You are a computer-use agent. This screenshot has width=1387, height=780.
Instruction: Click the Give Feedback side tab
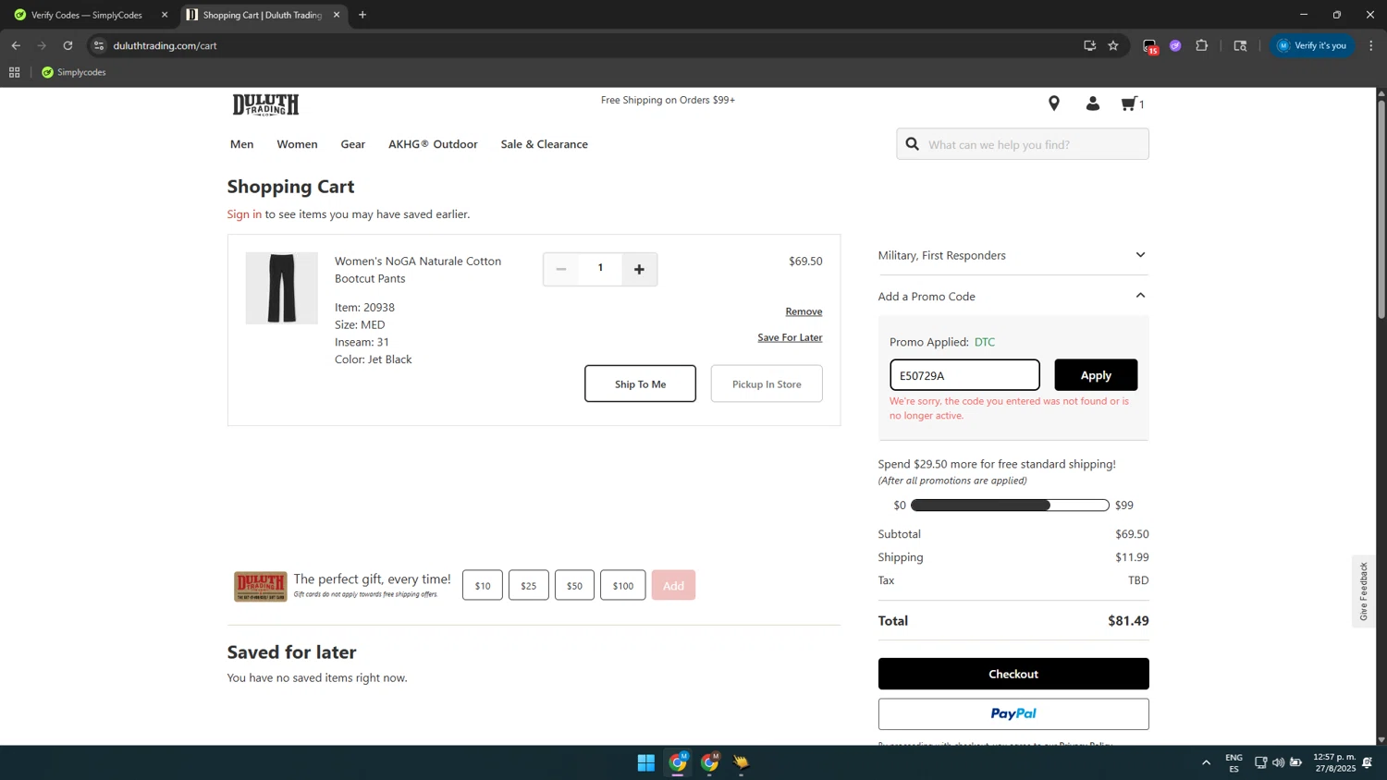[1363, 591]
